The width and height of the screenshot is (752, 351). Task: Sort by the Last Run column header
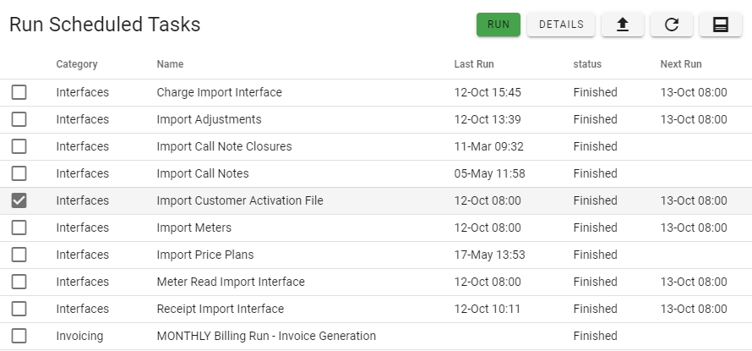tap(474, 64)
